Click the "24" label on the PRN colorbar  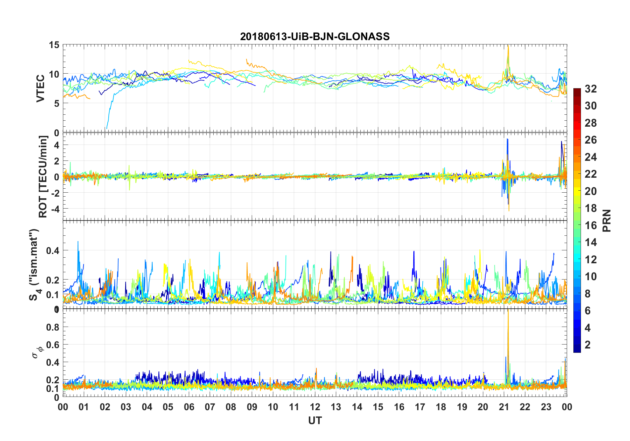(591, 157)
